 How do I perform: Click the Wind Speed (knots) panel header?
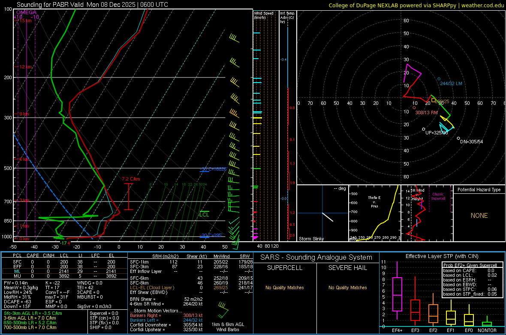point(264,15)
